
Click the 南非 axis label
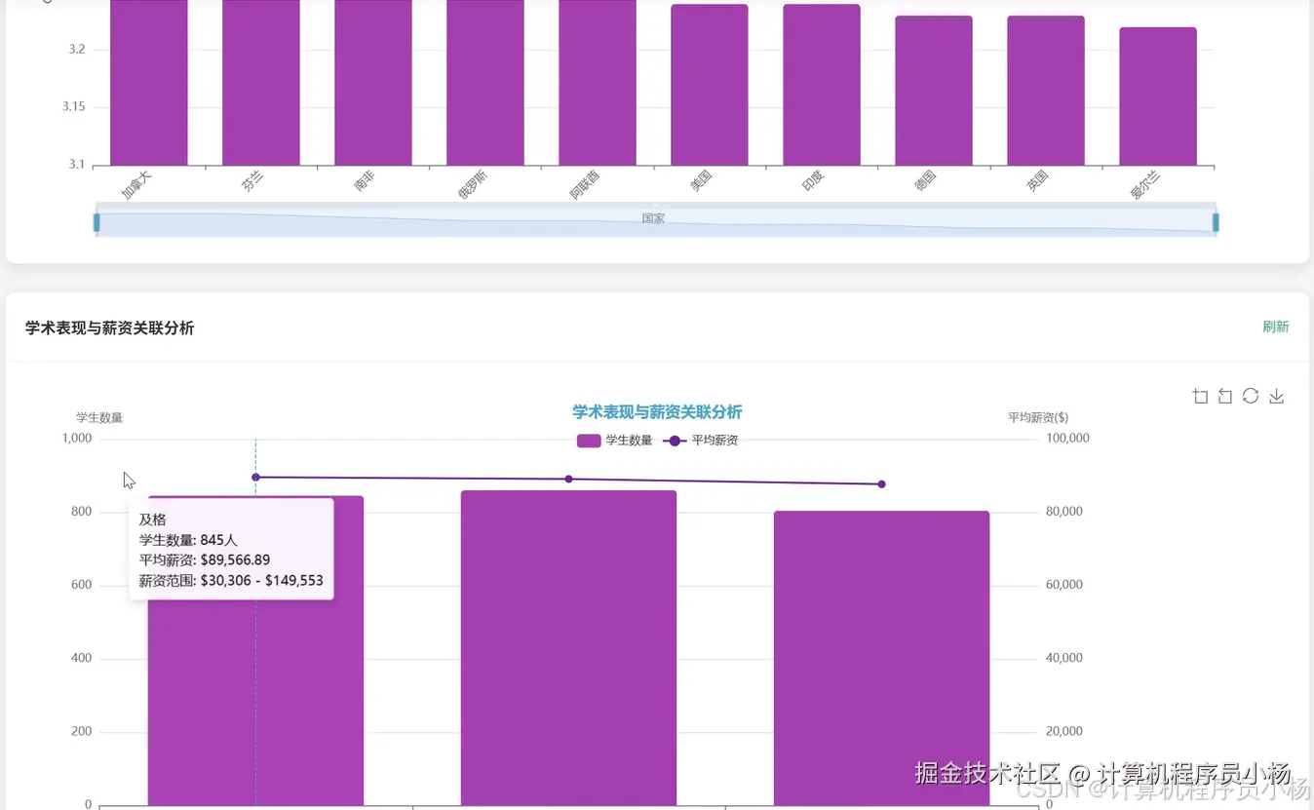coord(365,181)
